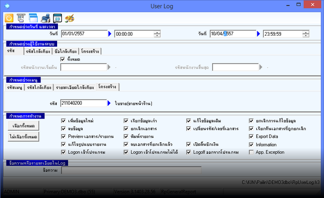Uncheck the ทั้งหมด checkbox
The width and height of the screenshot is (324, 198).
pyautogui.click(x=63, y=59)
